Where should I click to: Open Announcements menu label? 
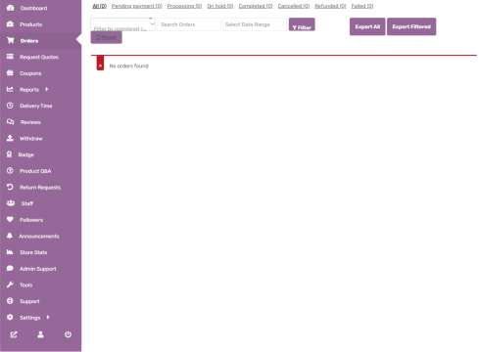(39, 237)
